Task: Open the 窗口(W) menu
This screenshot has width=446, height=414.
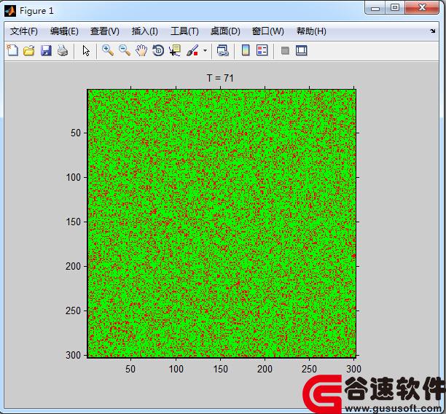Action: point(268,31)
